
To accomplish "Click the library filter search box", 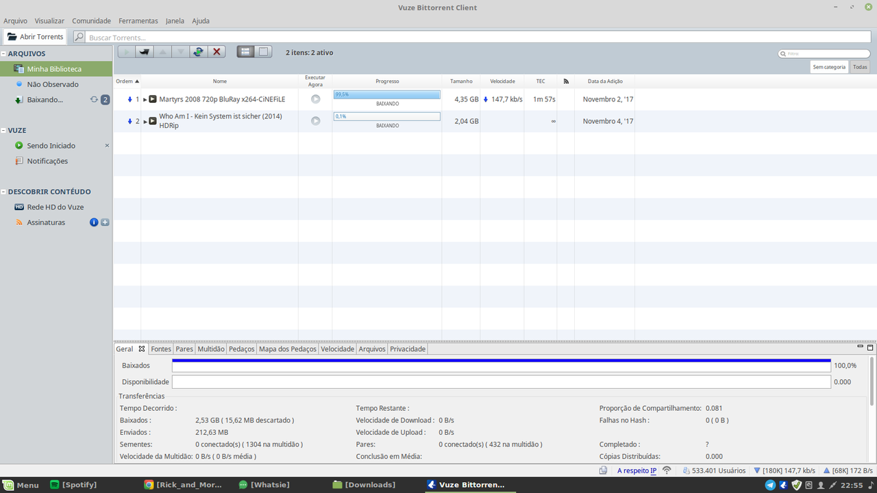I will tap(824, 53).
